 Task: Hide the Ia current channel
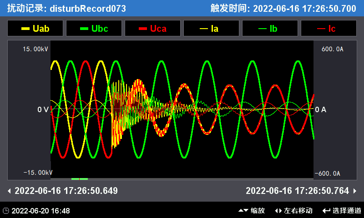[x=211, y=28]
